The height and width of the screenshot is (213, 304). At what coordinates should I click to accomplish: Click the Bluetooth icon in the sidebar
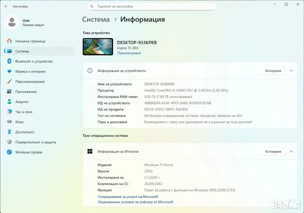point(9,61)
